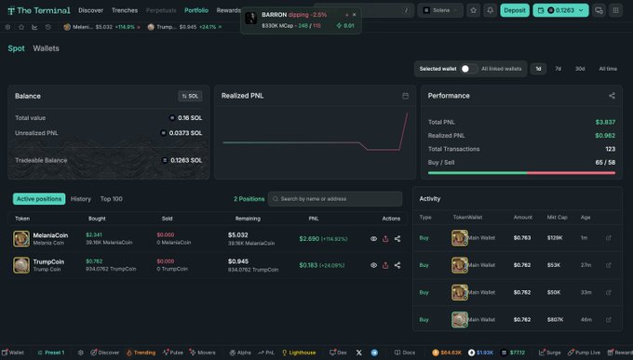
Task: Open the Portfolio menu
Action: (196, 10)
